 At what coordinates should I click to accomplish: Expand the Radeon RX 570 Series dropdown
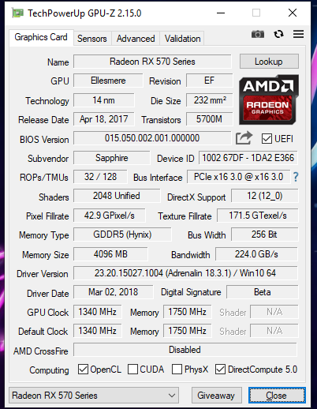94,395
